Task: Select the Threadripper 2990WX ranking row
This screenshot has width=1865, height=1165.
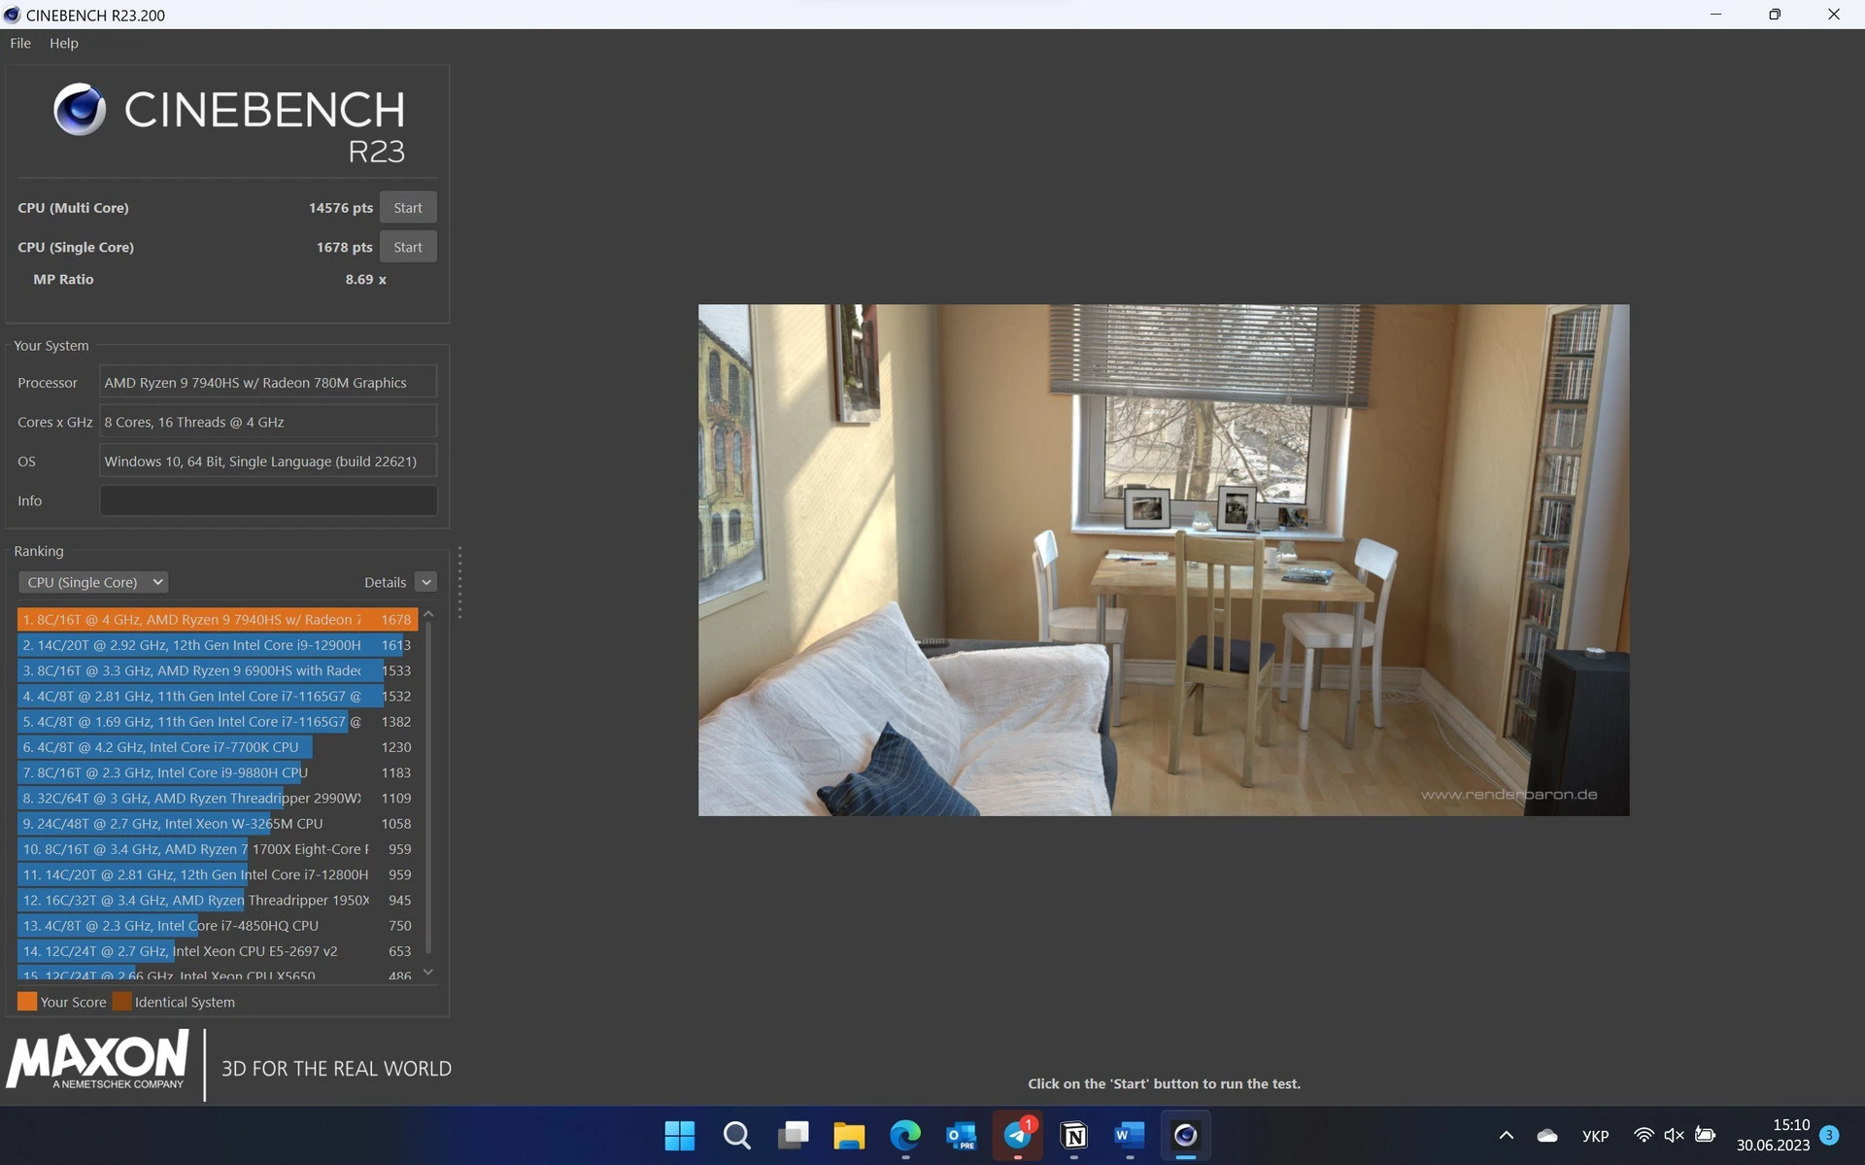Action: tap(218, 798)
